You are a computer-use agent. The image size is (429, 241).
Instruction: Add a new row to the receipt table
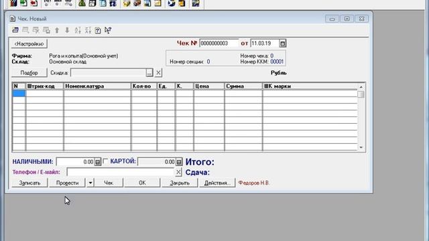15,30
